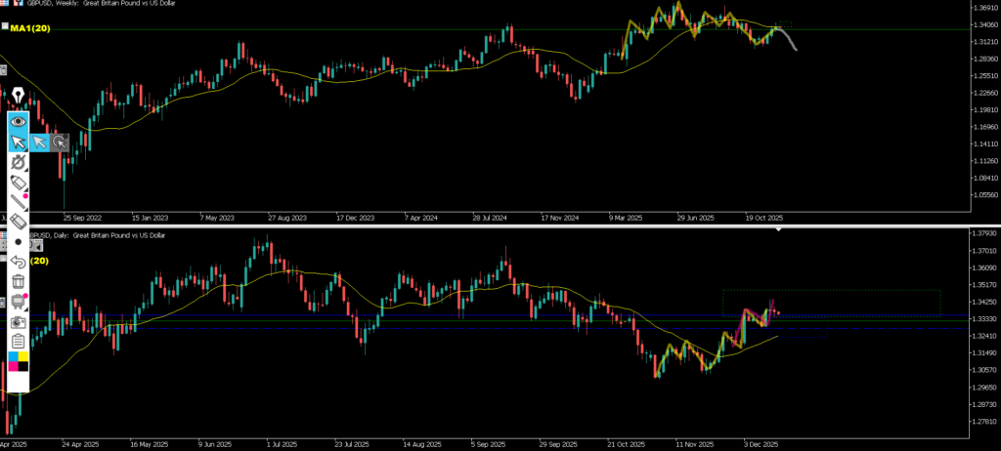The height and width of the screenshot is (451, 1001).
Task: Select the second arrow pointer tool
Action: point(39,143)
